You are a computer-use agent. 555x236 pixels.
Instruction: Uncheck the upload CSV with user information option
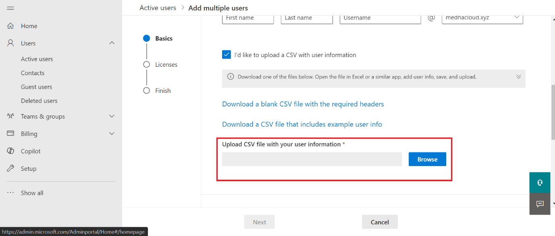226,54
